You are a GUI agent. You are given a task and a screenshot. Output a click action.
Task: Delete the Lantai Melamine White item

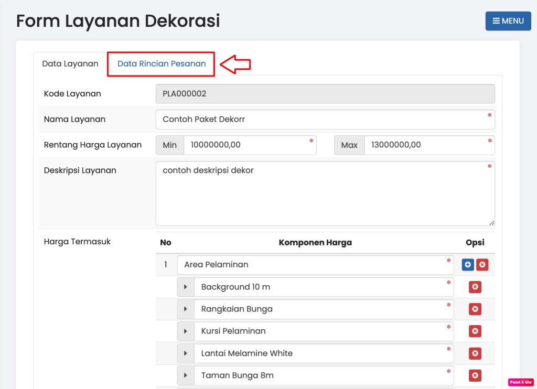click(x=475, y=353)
